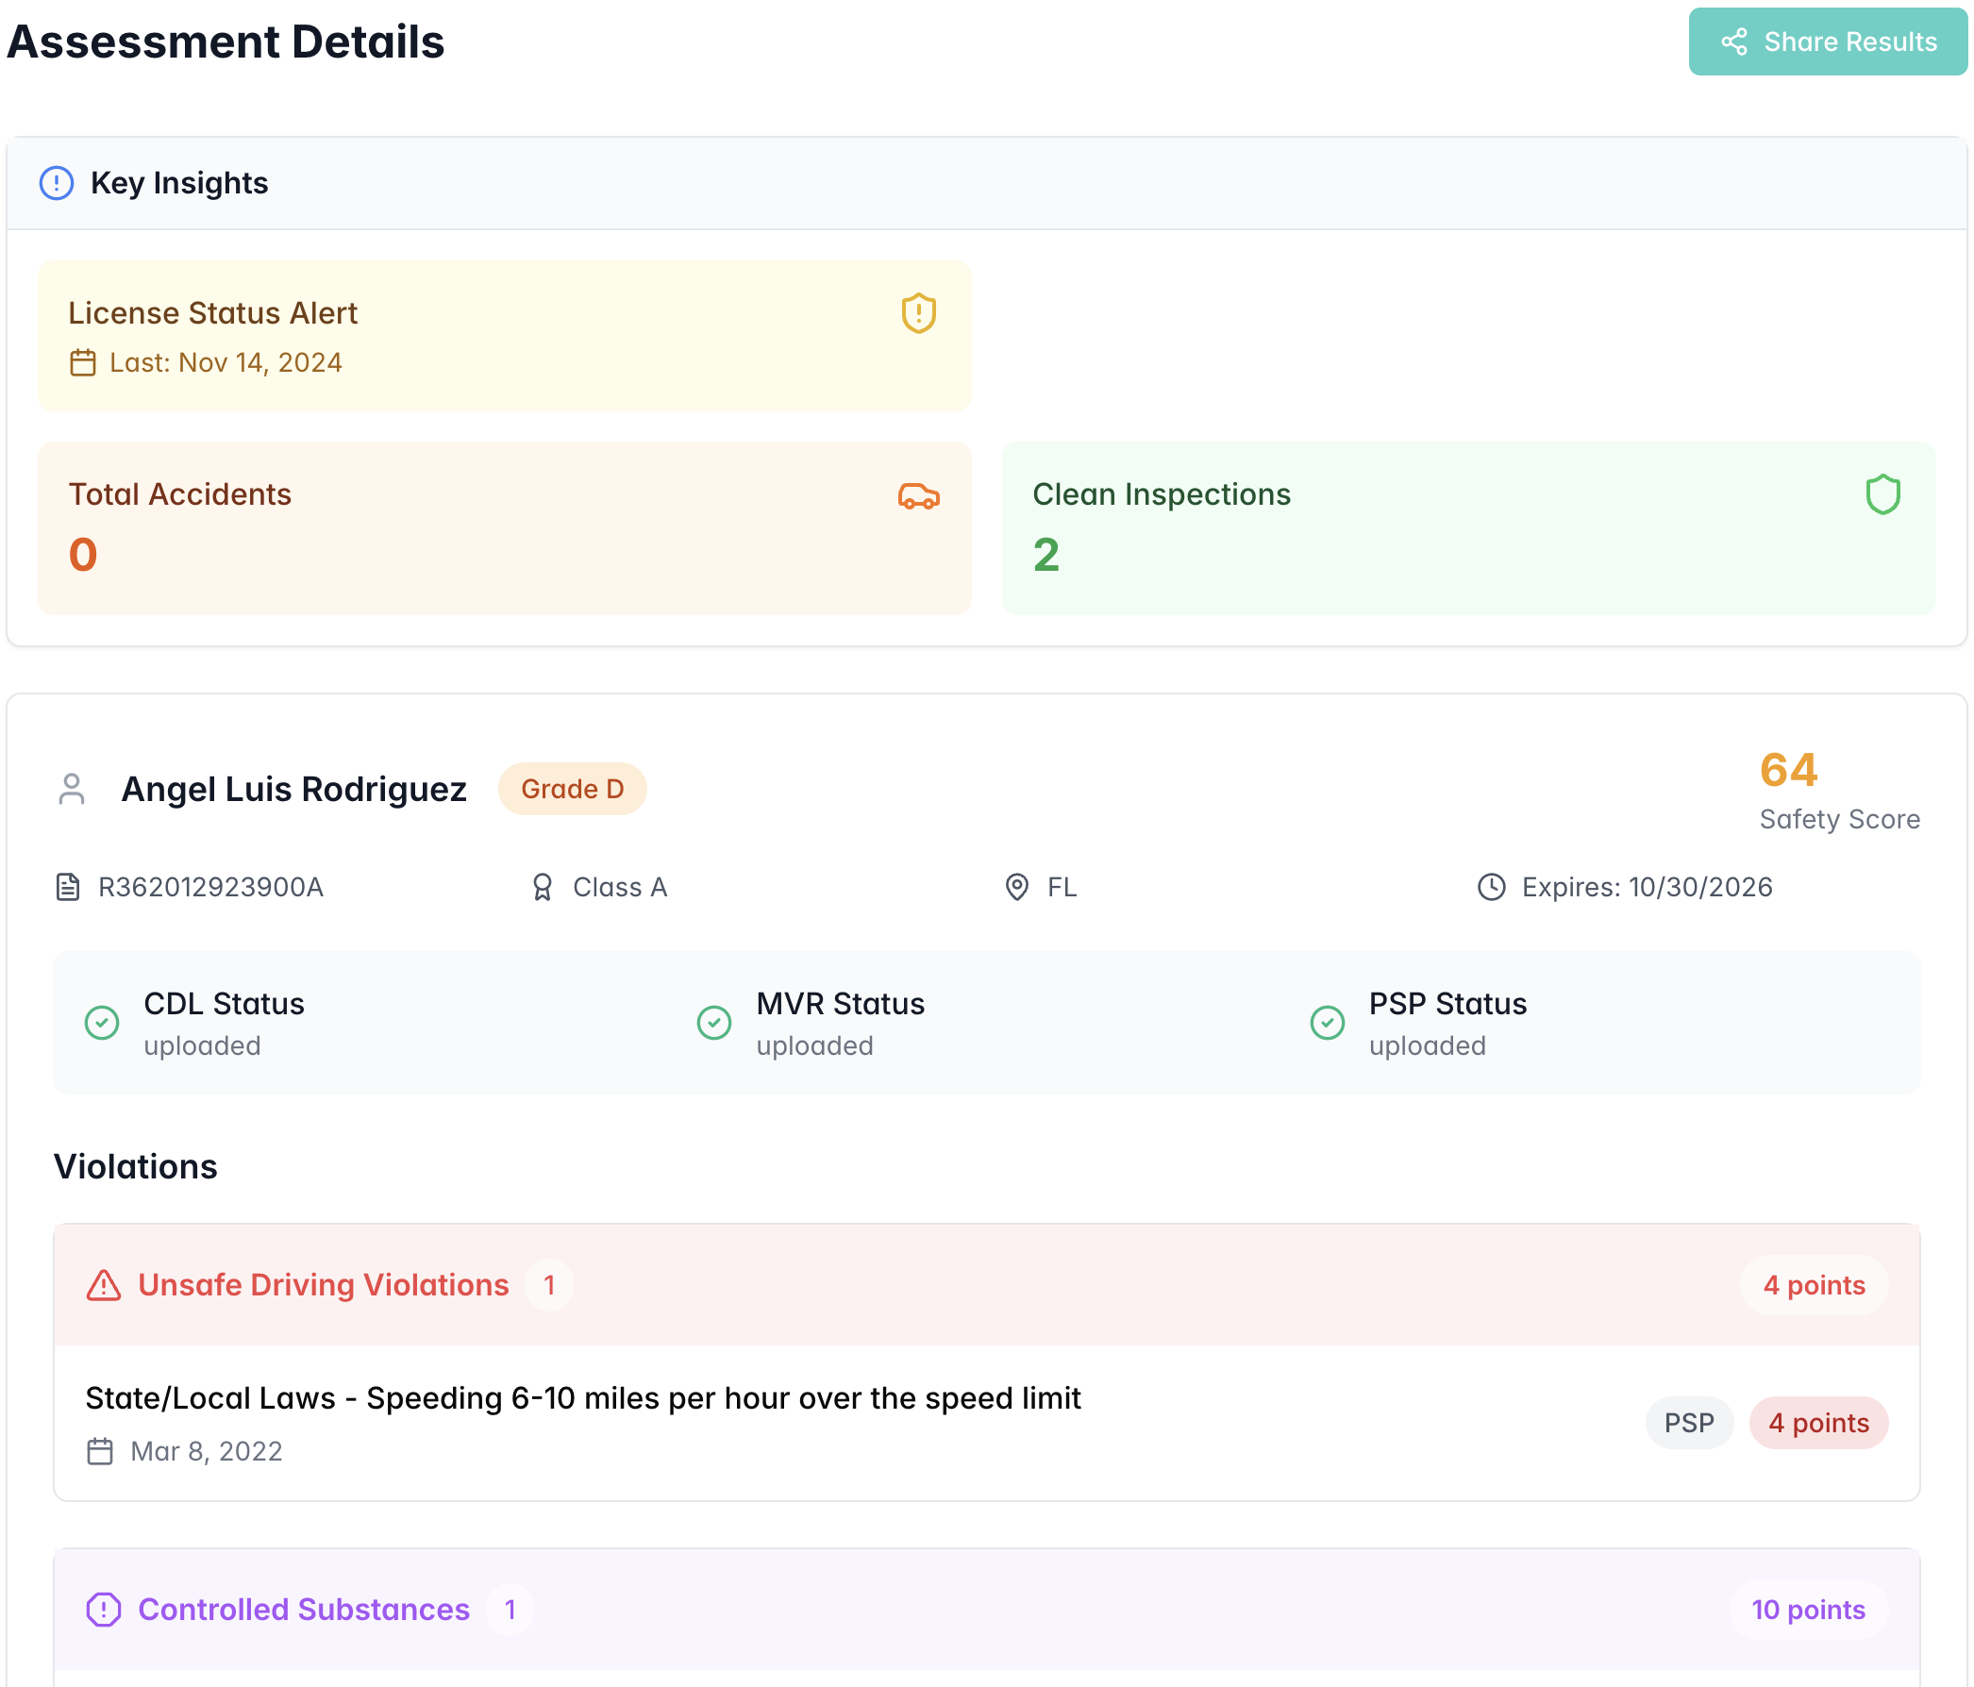The height and width of the screenshot is (1687, 1974).
Task: Click the Assessment Details heading
Action: [x=226, y=42]
